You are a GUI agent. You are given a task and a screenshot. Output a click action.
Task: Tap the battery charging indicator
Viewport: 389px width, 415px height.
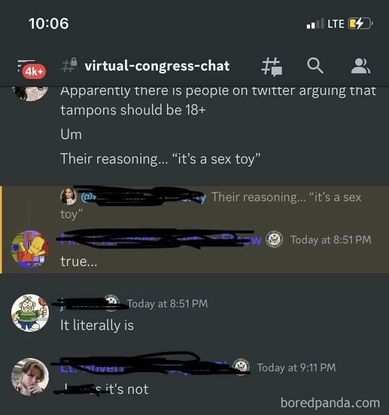click(361, 24)
